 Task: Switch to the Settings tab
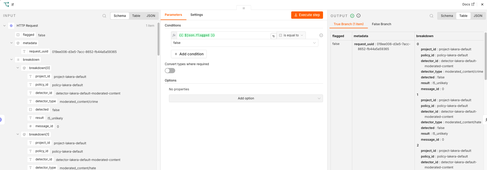pyautogui.click(x=197, y=15)
